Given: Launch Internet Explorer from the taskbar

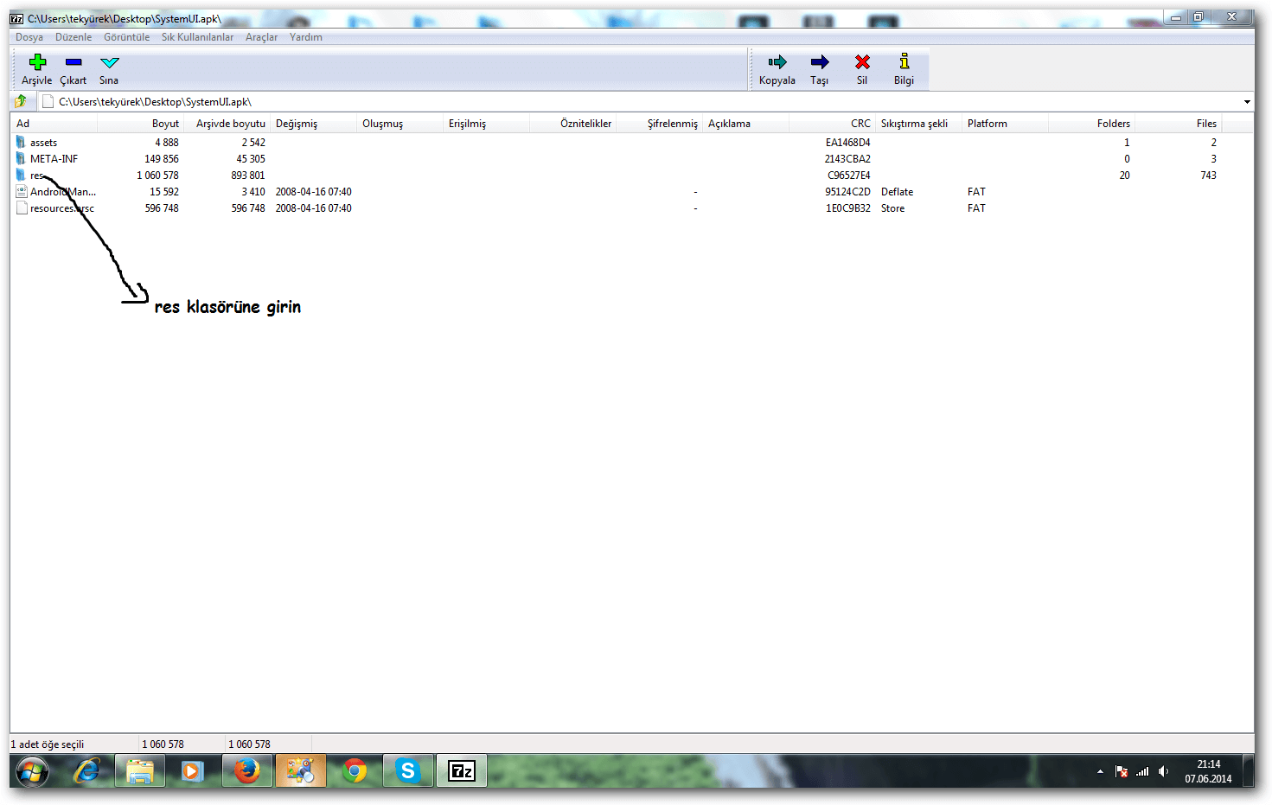Looking at the screenshot, I should [x=86, y=770].
